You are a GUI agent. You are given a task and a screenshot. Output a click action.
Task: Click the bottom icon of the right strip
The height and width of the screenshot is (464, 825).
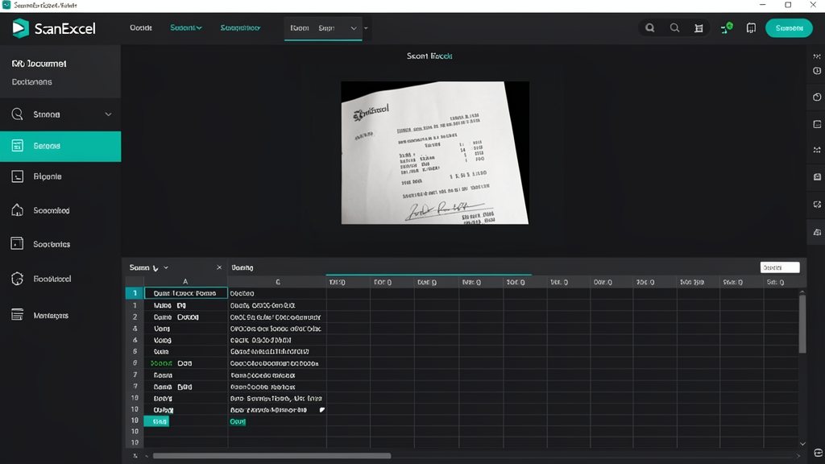coord(817,232)
